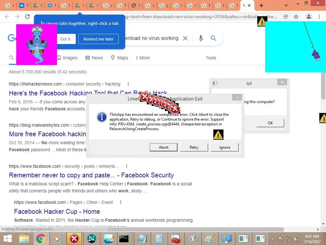The width and height of the screenshot is (326, 245).
Task: Click Got it on tab group tip
Action: tap(65, 39)
